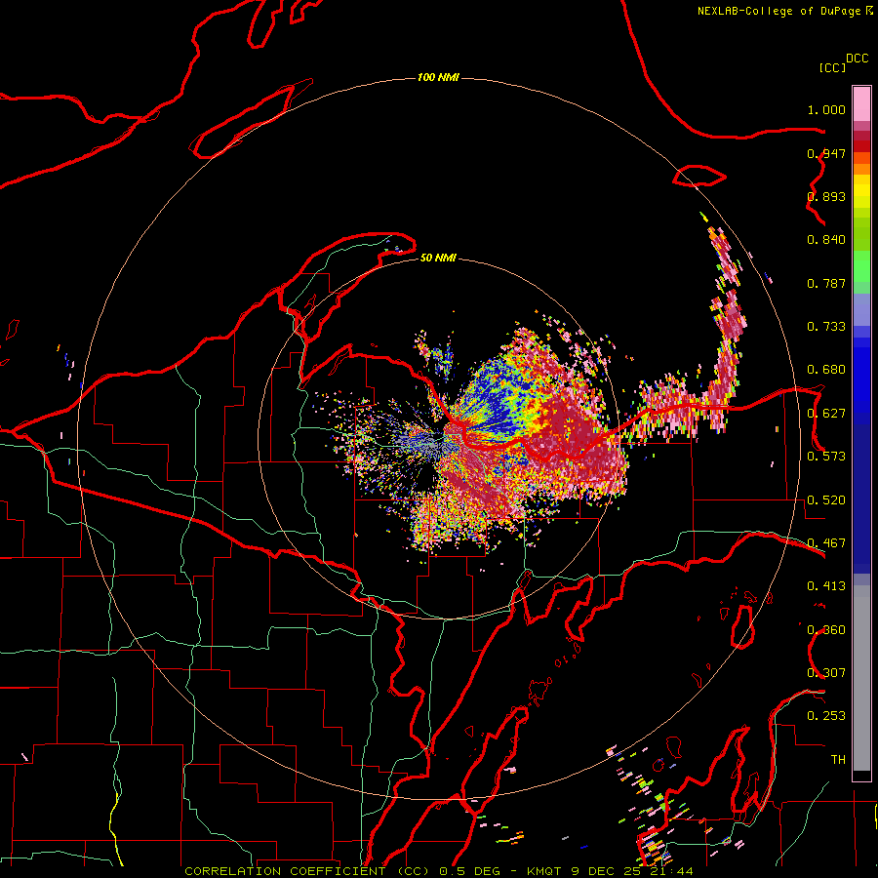Image resolution: width=878 pixels, height=878 pixels.
Task: Select the 0.840 legend value
Action: (826, 240)
